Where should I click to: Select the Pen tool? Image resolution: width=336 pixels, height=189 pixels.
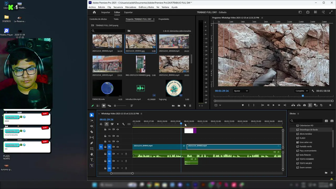pos(92,143)
